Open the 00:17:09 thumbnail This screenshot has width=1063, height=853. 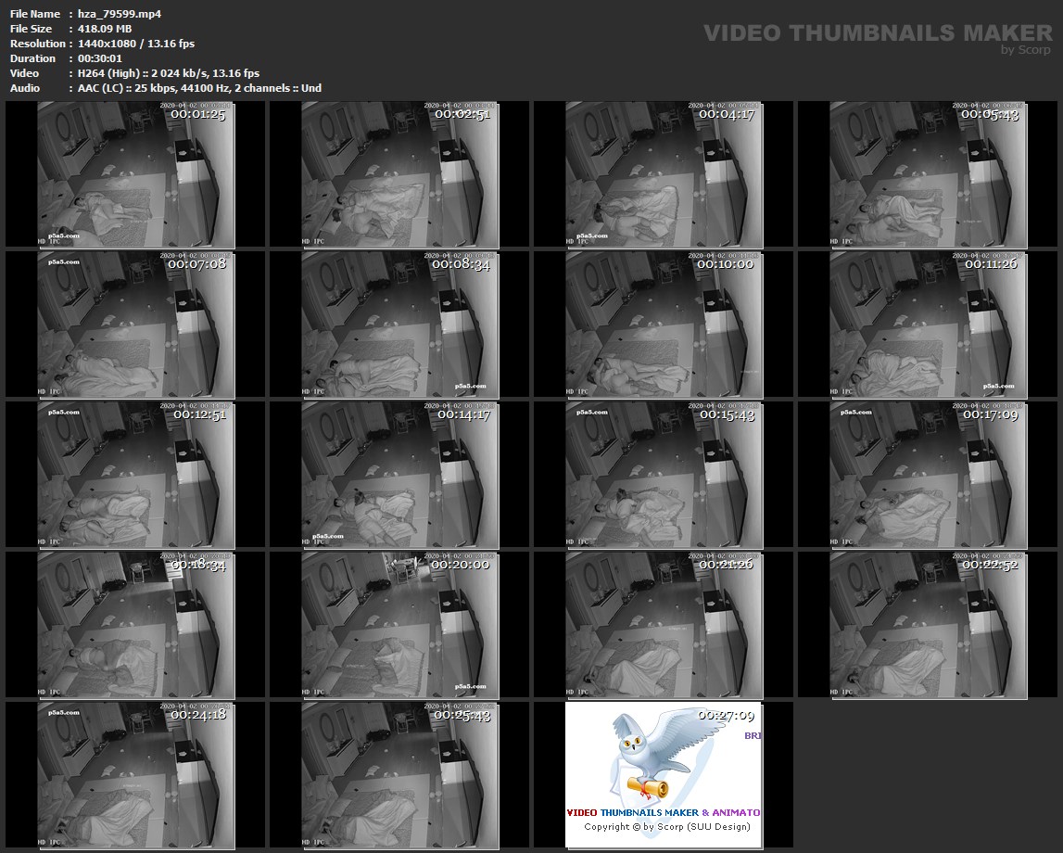click(x=928, y=475)
